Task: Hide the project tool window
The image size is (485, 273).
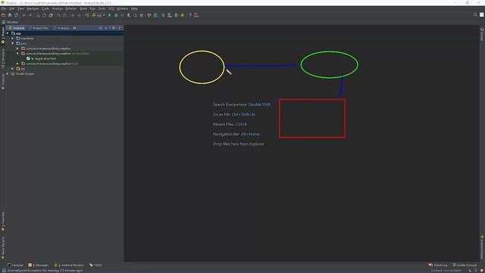Action: point(120,28)
